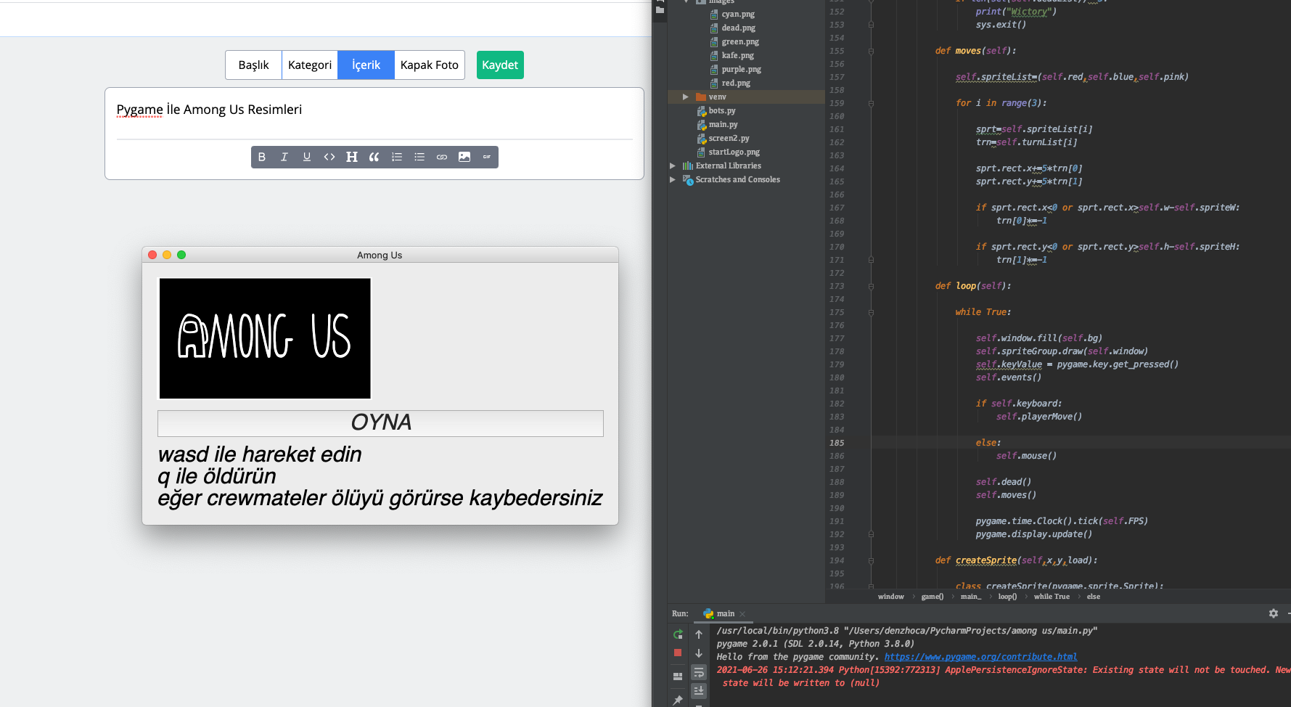Save the post with the Kaydet button
1291x707 pixels.
pyautogui.click(x=500, y=65)
